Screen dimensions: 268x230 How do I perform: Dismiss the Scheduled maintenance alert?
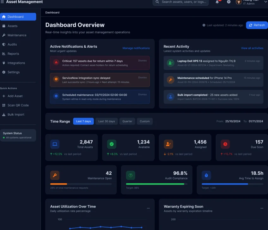[142, 94]
